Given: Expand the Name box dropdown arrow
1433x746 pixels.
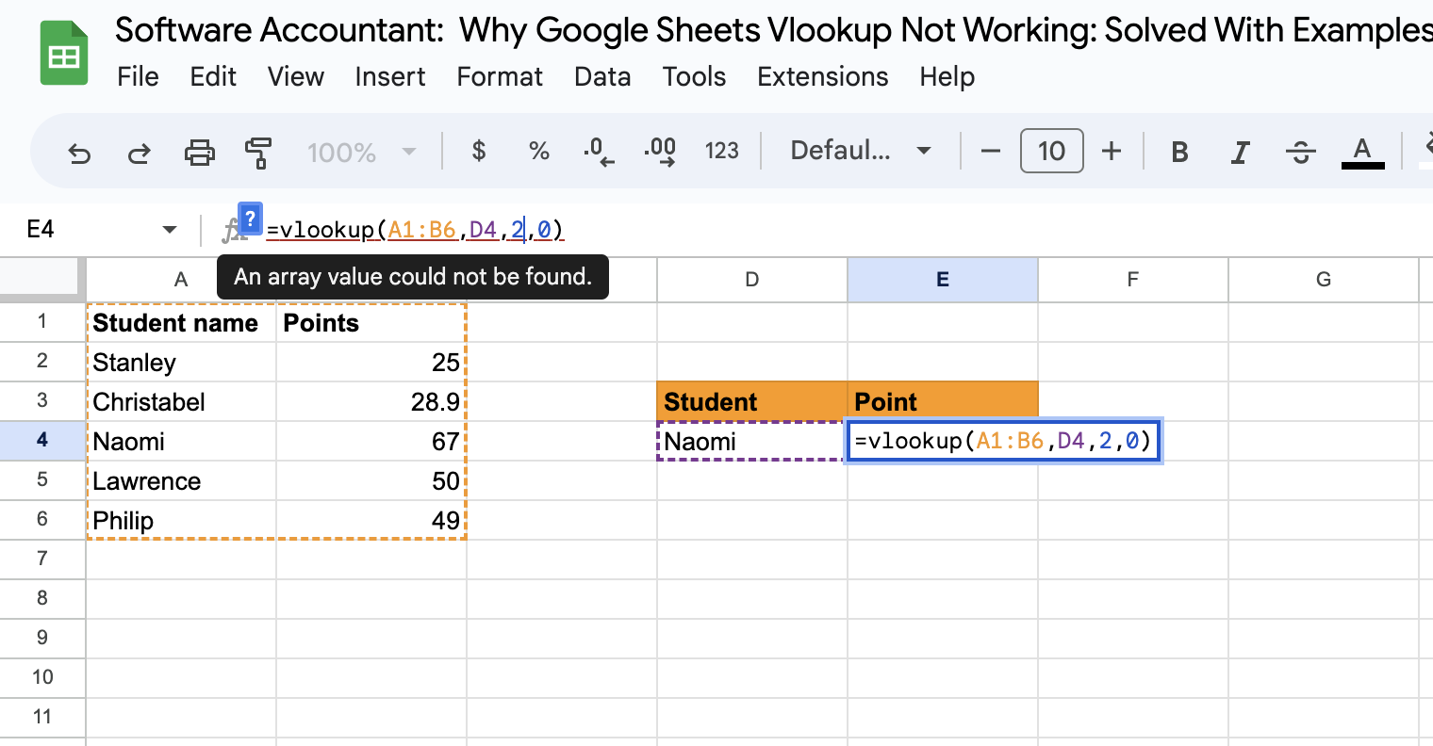Looking at the screenshot, I should [x=170, y=230].
